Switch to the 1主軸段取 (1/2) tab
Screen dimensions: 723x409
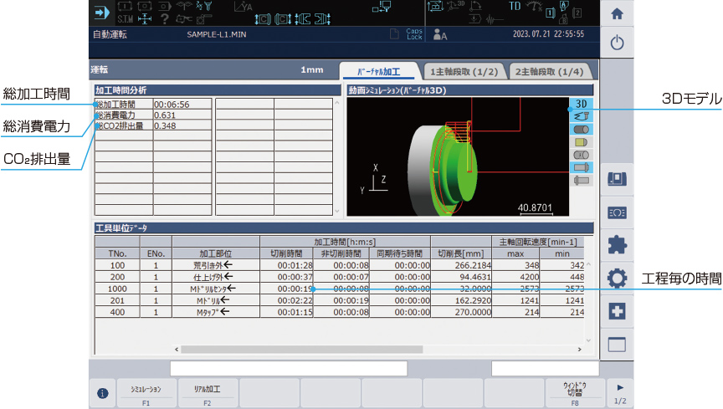[x=464, y=72]
